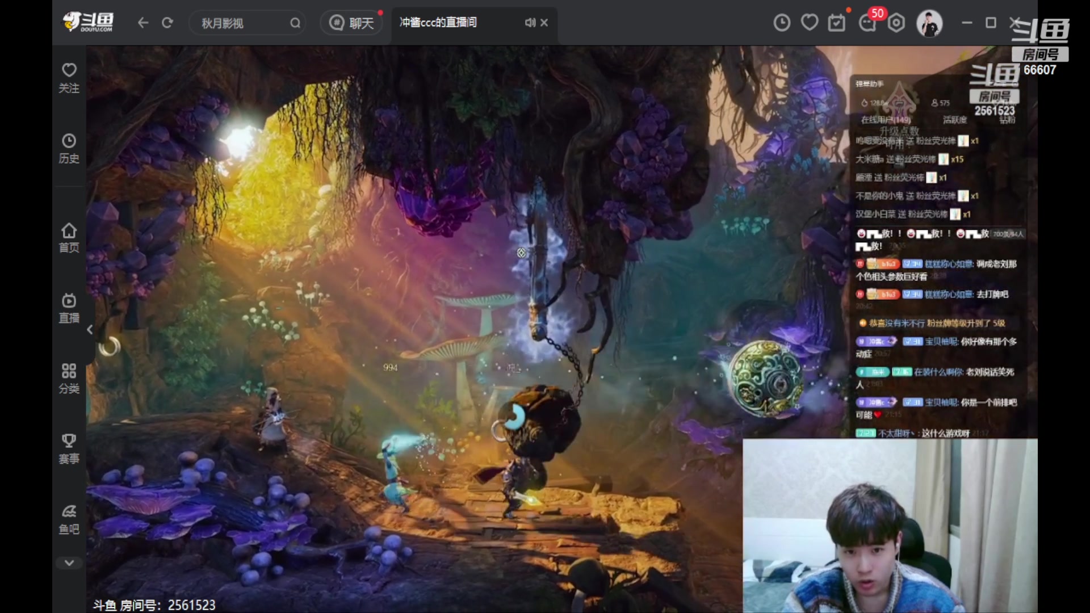The image size is (1090, 613).
Task: Collapse the left sidebar with the arrow handle
Action: pos(90,330)
